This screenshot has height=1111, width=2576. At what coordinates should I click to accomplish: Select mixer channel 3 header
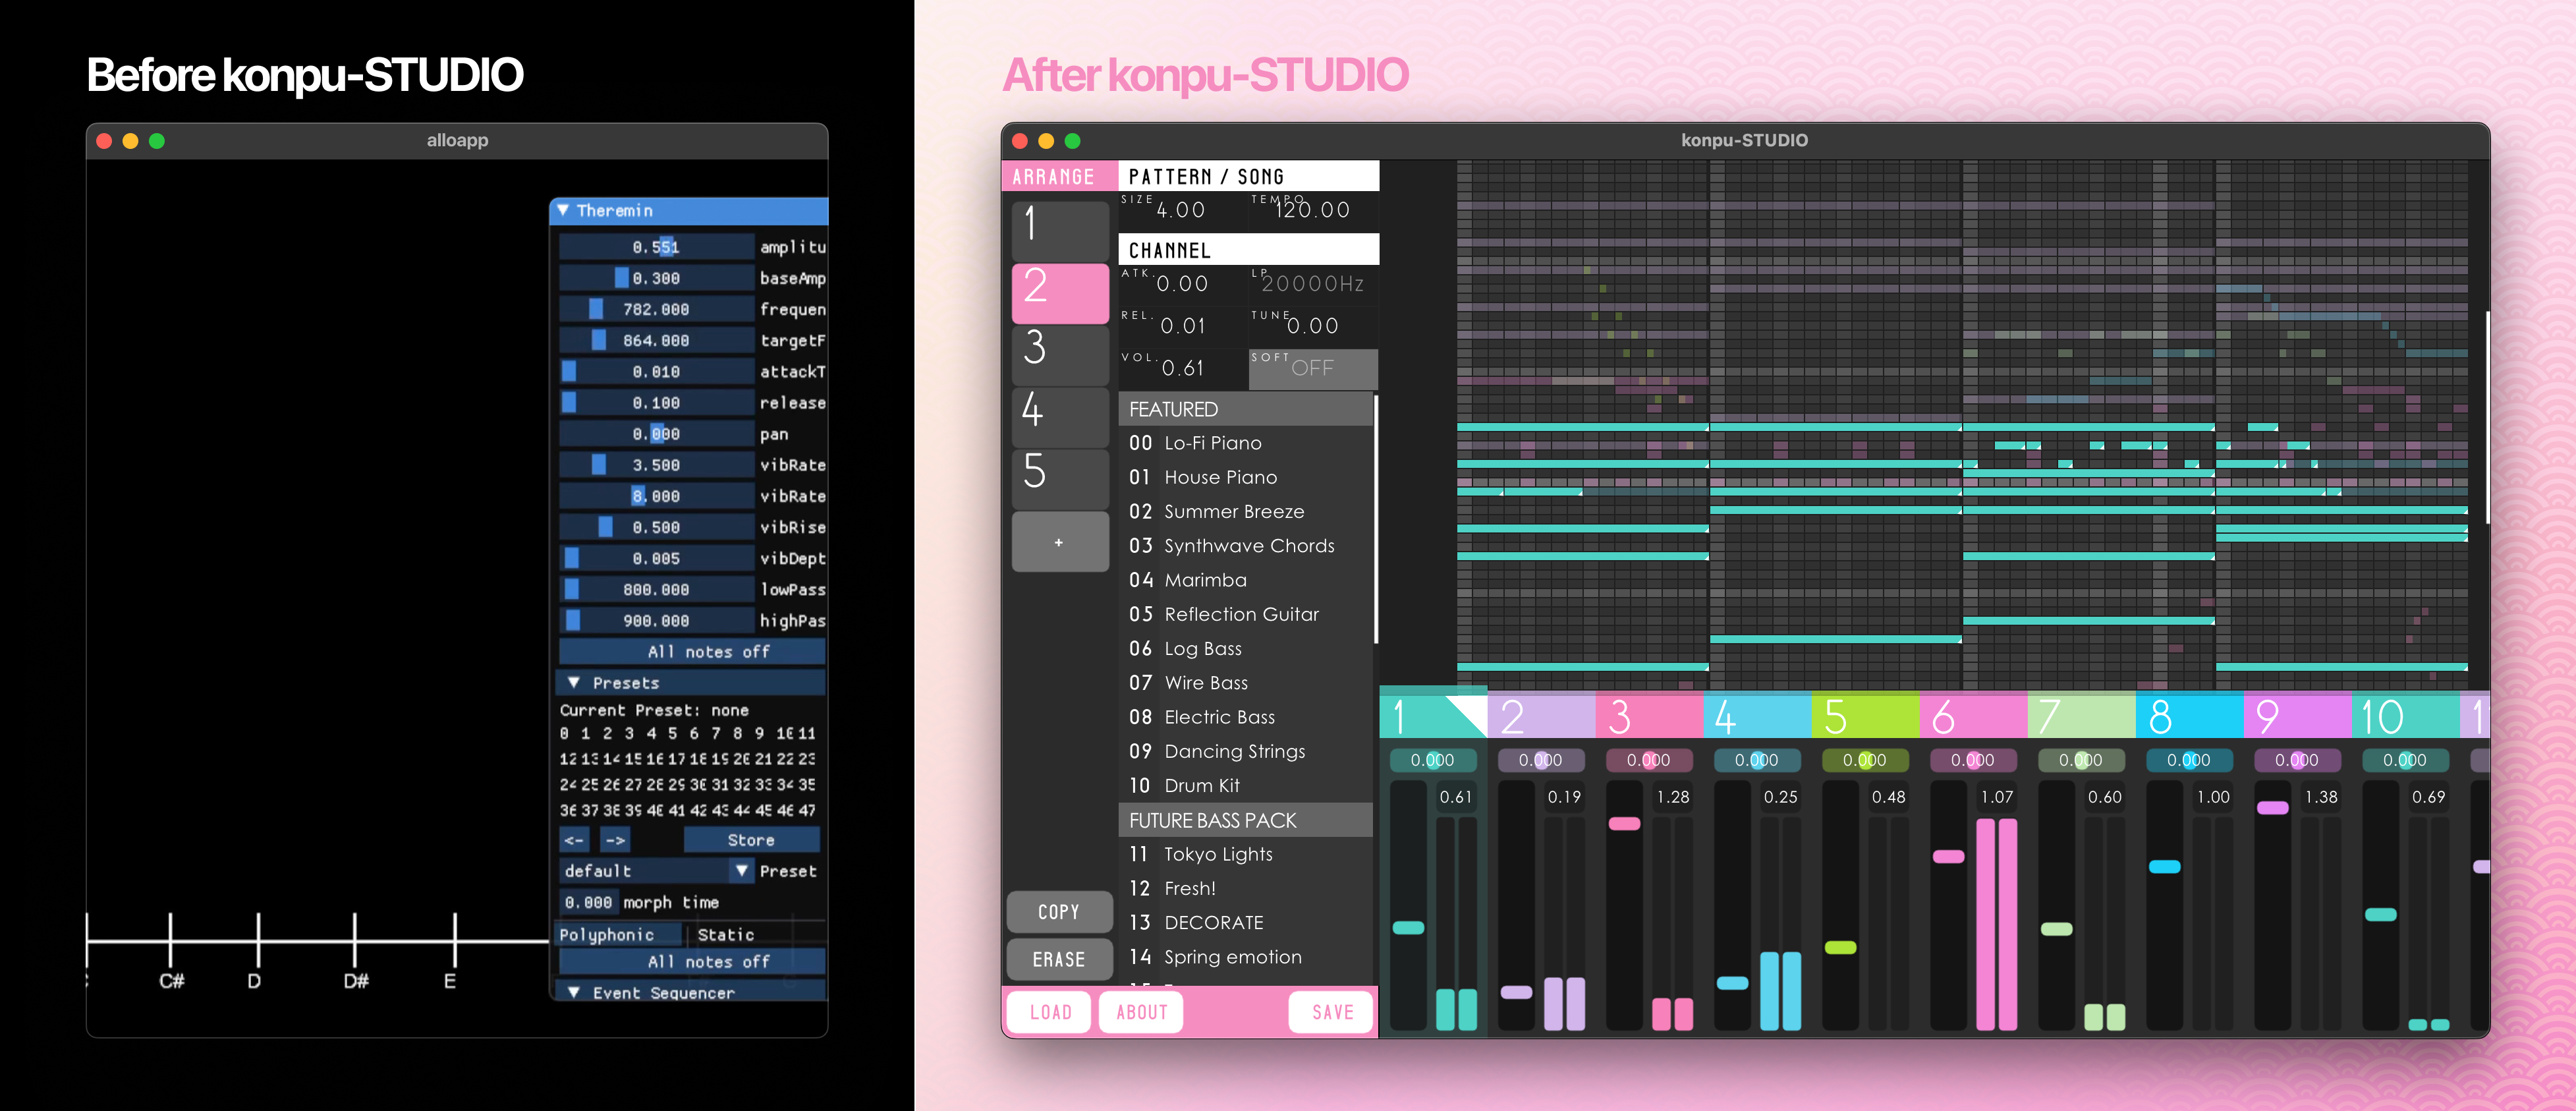coord(1649,716)
